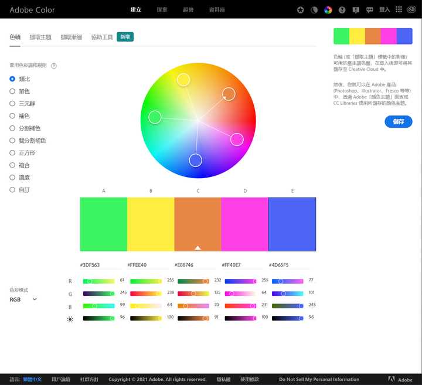Select the yellow handle on the color wheel
Viewport: 422px width, 385px height.
tap(183, 80)
